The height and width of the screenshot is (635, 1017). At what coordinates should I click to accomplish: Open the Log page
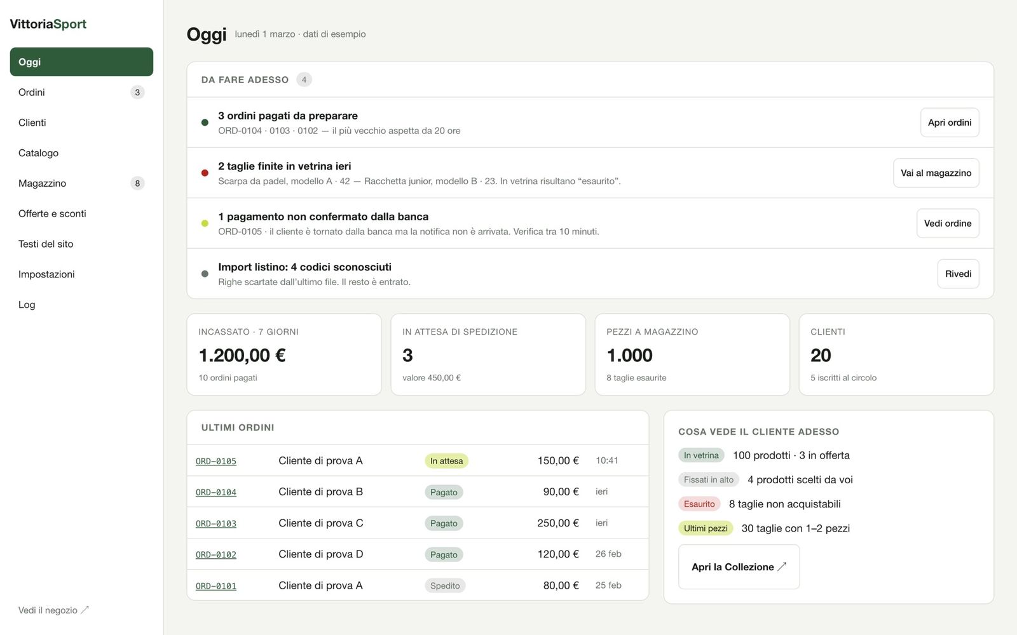81,305
